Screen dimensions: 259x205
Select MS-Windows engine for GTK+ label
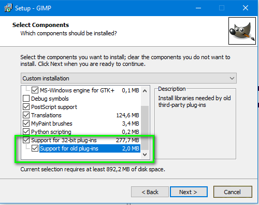[77, 90]
